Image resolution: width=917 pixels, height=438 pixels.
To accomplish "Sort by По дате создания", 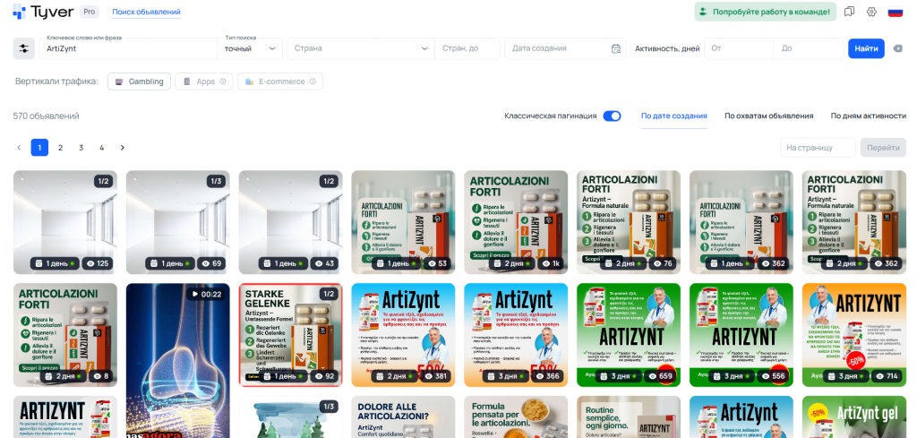I will (673, 116).
